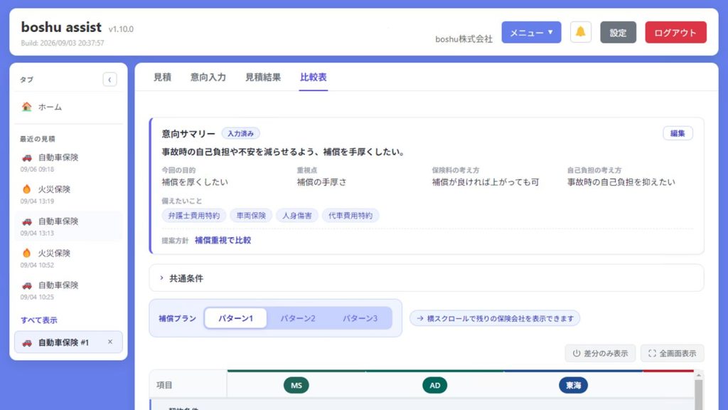This screenshot has width=728, height=410.
Task: Click the ログアウト button
Action: (x=675, y=32)
